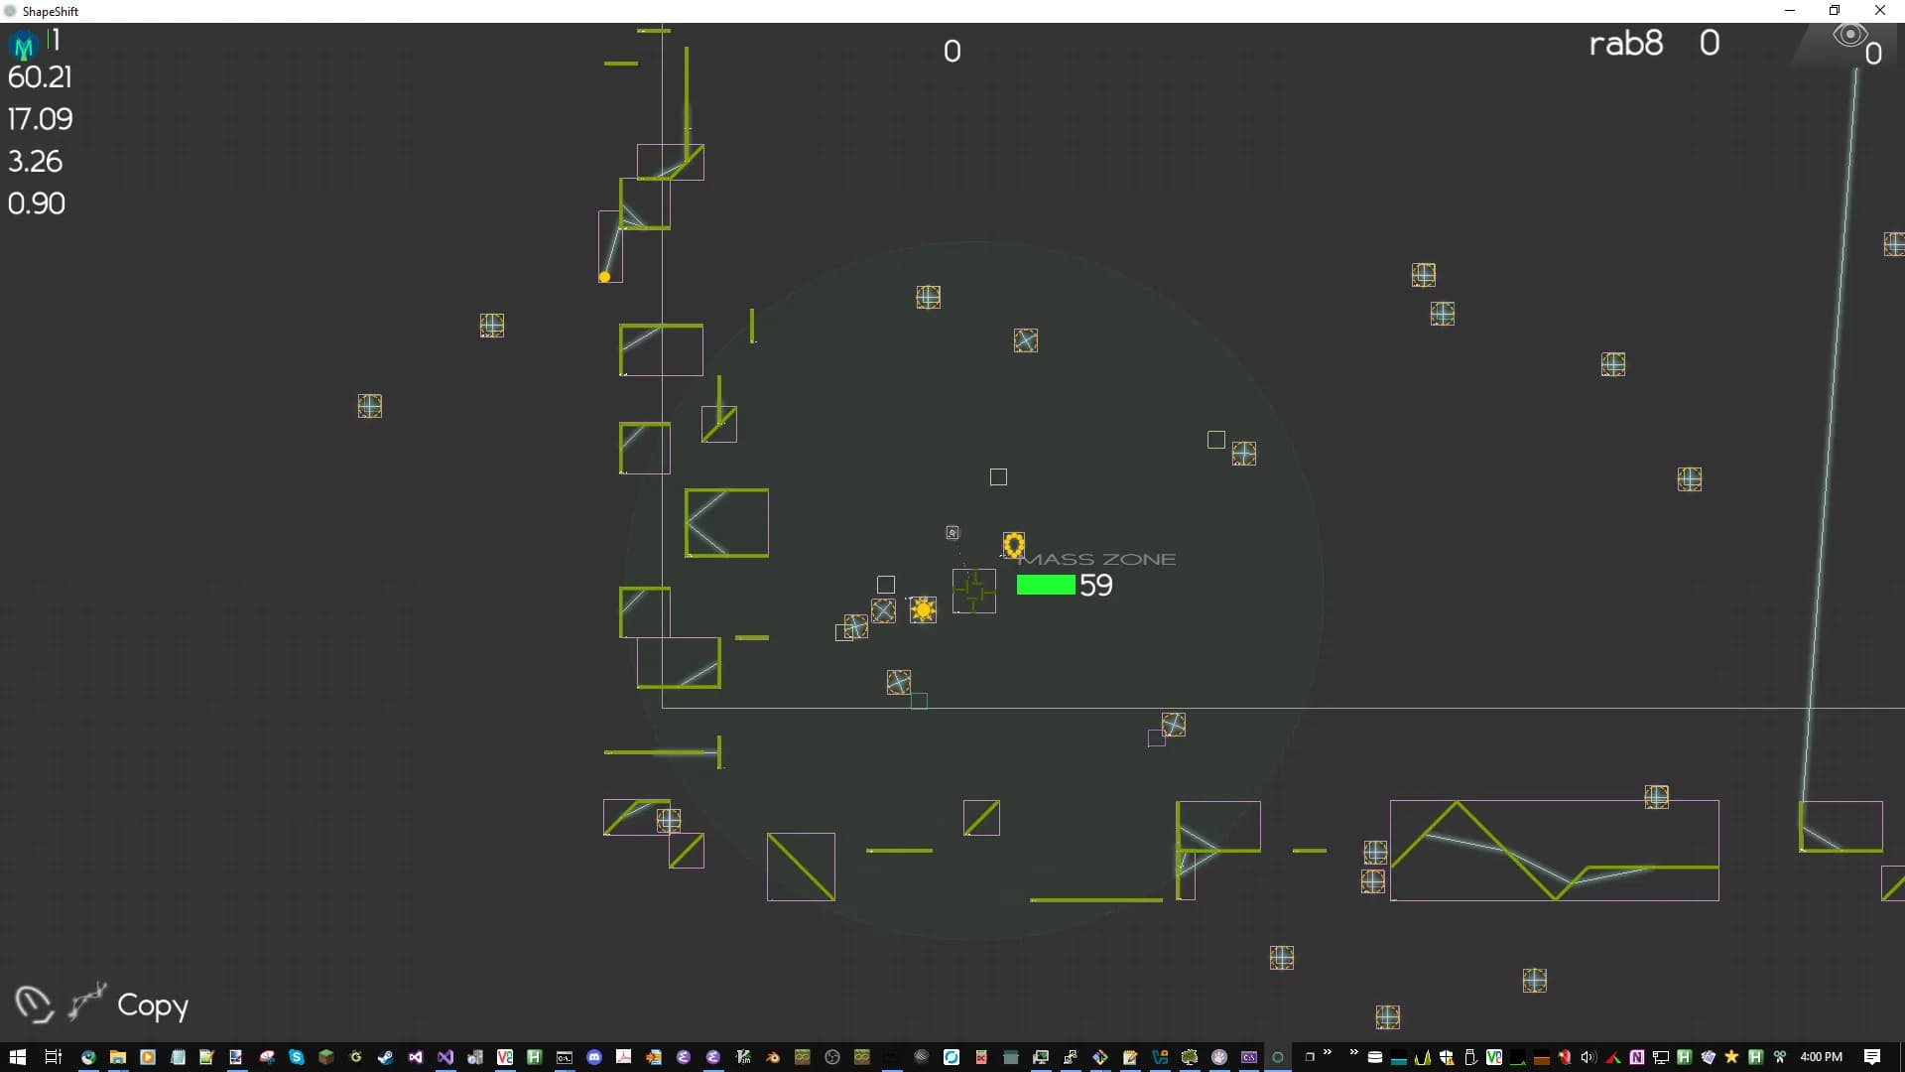
Task: Click the yellow sun icon
Action: pyautogui.click(x=923, y=609)
